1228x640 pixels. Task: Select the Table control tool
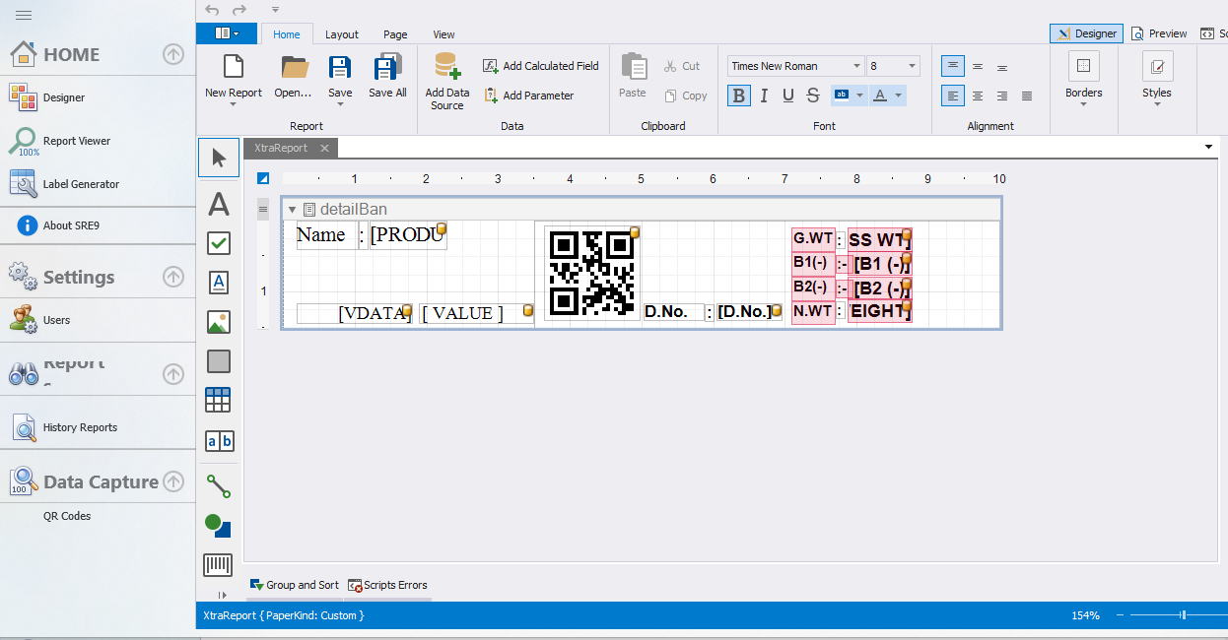[219, 400]
